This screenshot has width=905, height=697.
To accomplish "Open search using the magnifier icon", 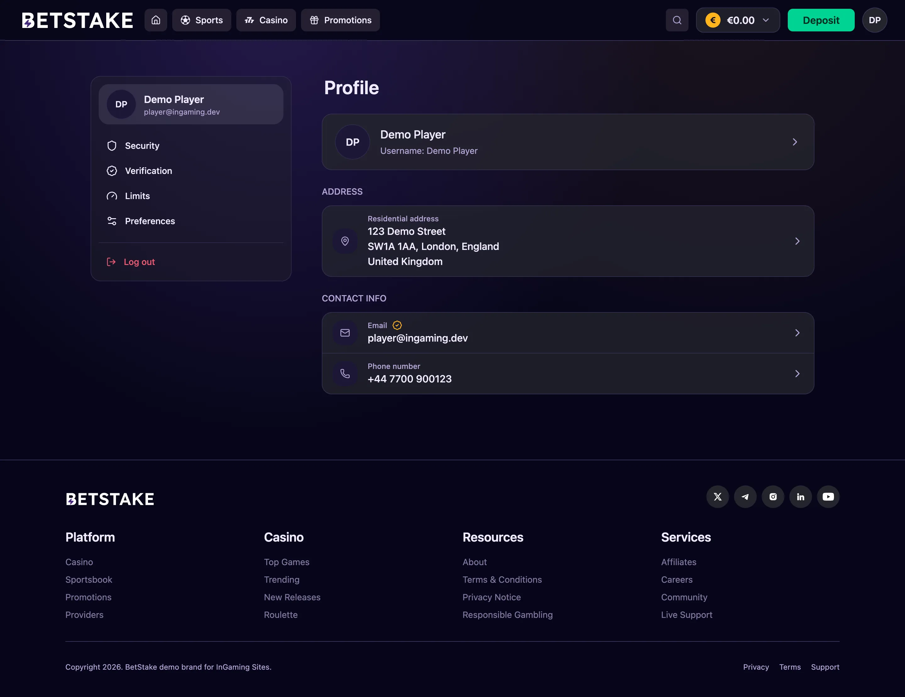I will coord(677,20).
